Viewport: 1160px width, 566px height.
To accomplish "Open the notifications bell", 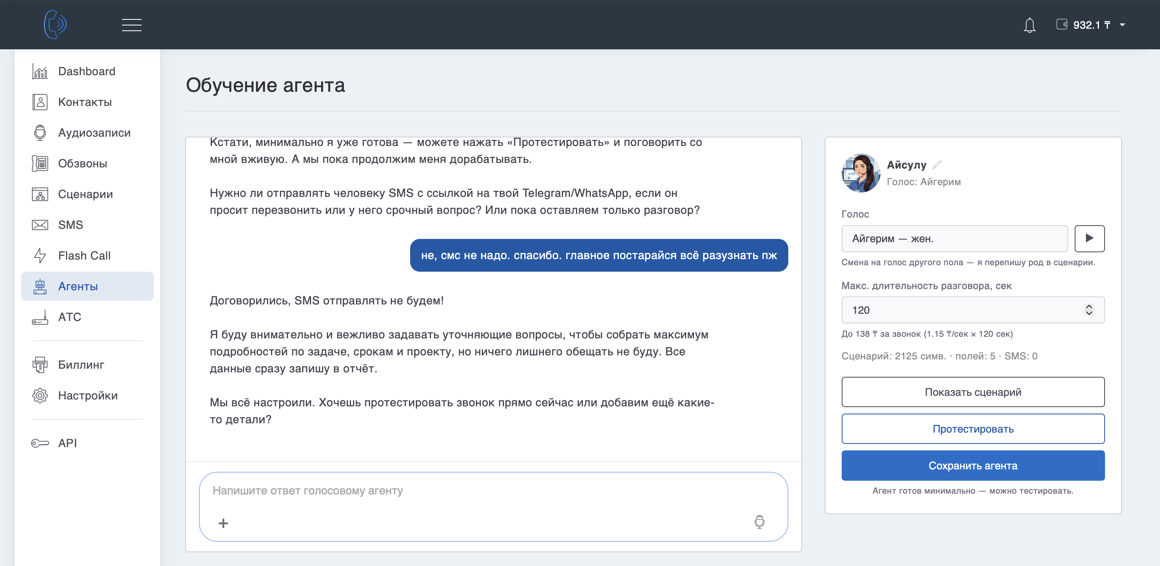I will coord(1029,25).
